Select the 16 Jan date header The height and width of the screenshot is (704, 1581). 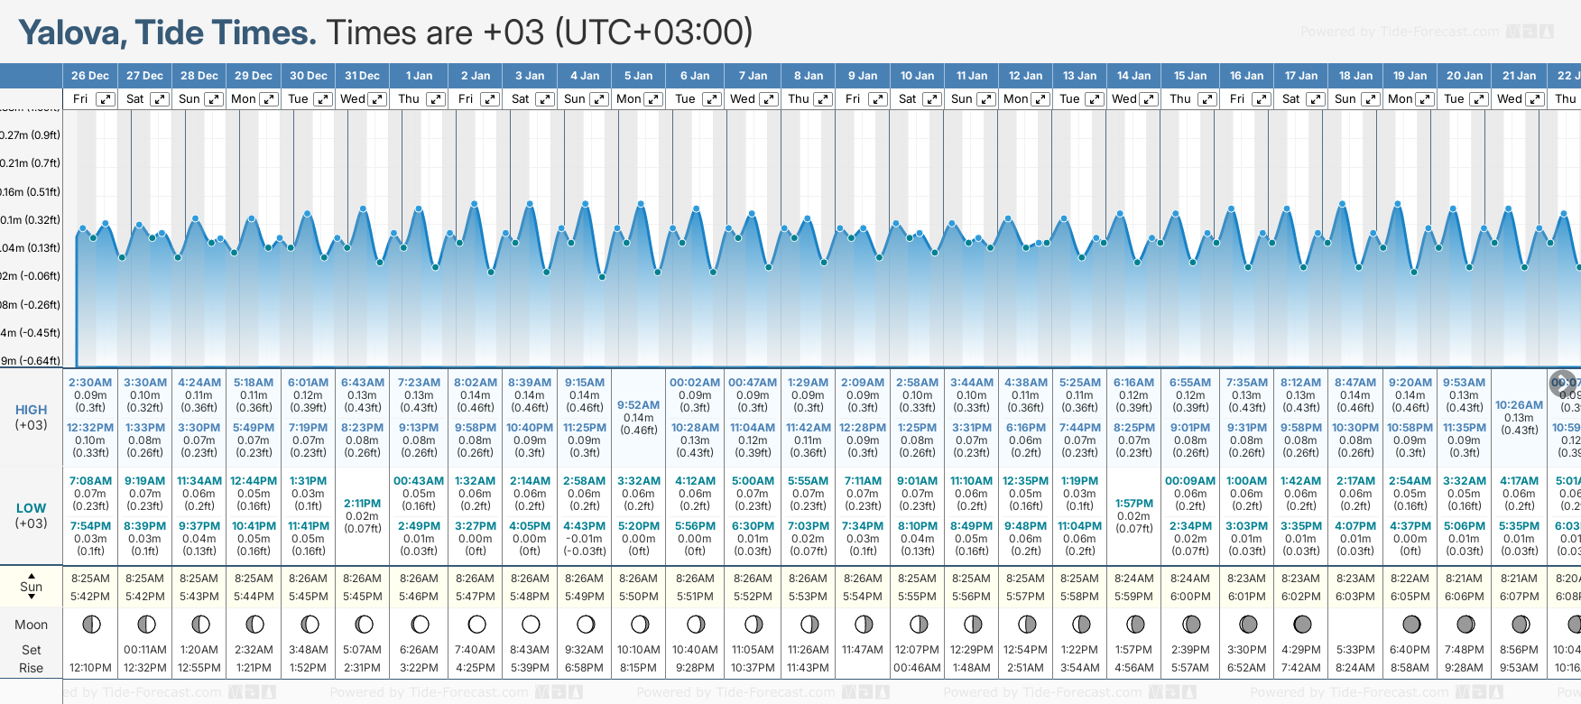(x=1246, y=76)
